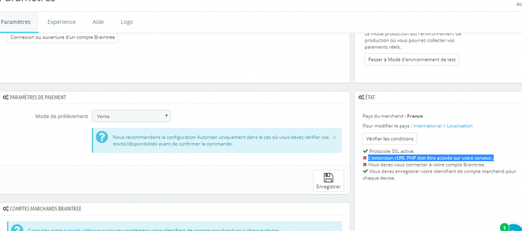Click the highlighted cURL PHP extension text
The width and height of the screenshot is (522, 231).
(431, 158)
